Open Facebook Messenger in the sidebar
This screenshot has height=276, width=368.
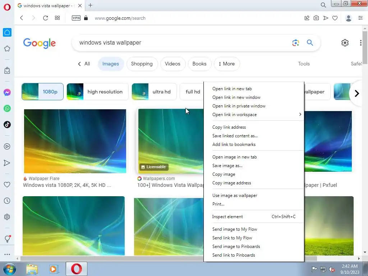[x=7, y=92]
